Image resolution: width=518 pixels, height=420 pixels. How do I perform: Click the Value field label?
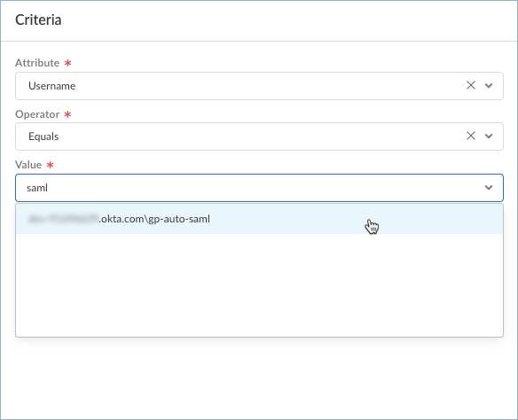[x=28, y=165]
